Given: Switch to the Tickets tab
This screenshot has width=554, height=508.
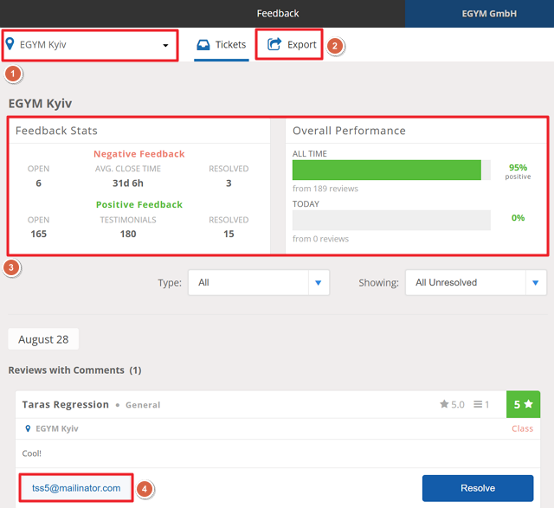Looking at the screenshot, I should pos(222,45).
